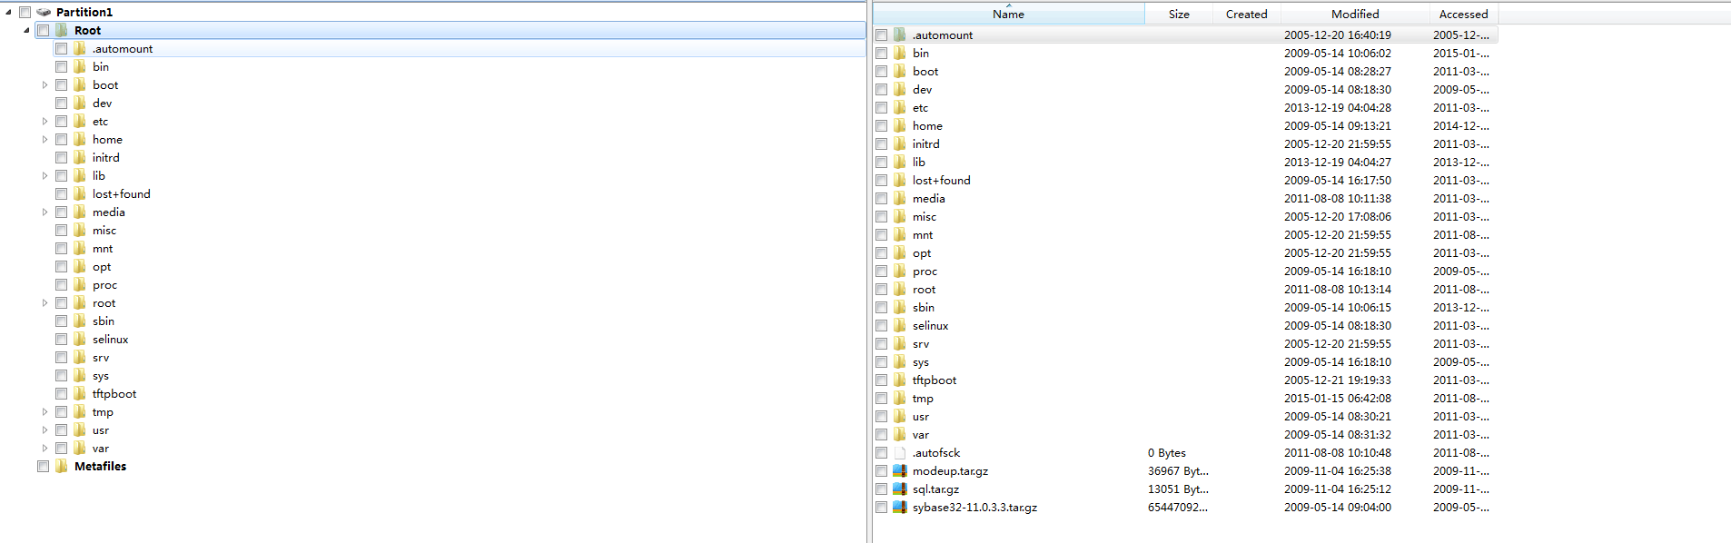Click the sql.tar.gz archive icon
Screen dimensions: 1731x543
click(900, 489)
